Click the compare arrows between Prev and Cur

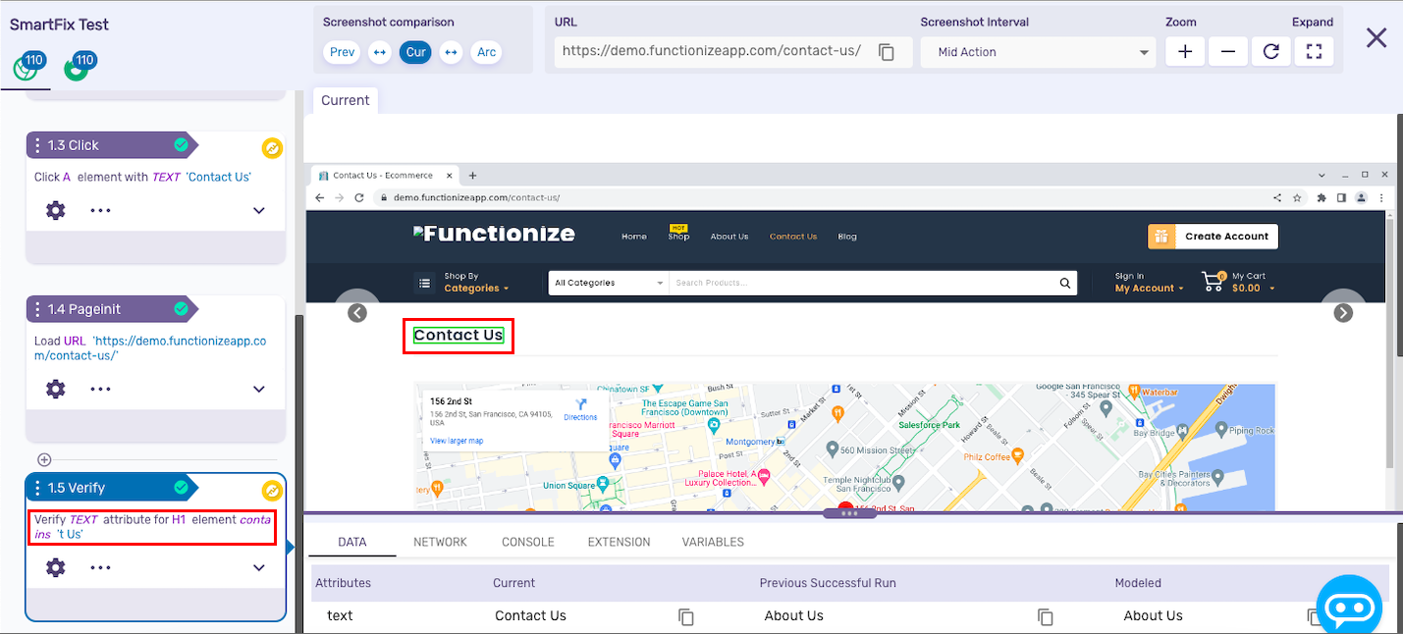pyautogui.click(x=380, y=52)
